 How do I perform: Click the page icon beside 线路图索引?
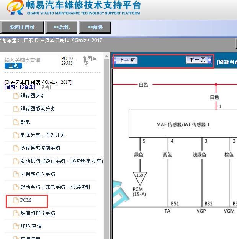coord(16,96)
